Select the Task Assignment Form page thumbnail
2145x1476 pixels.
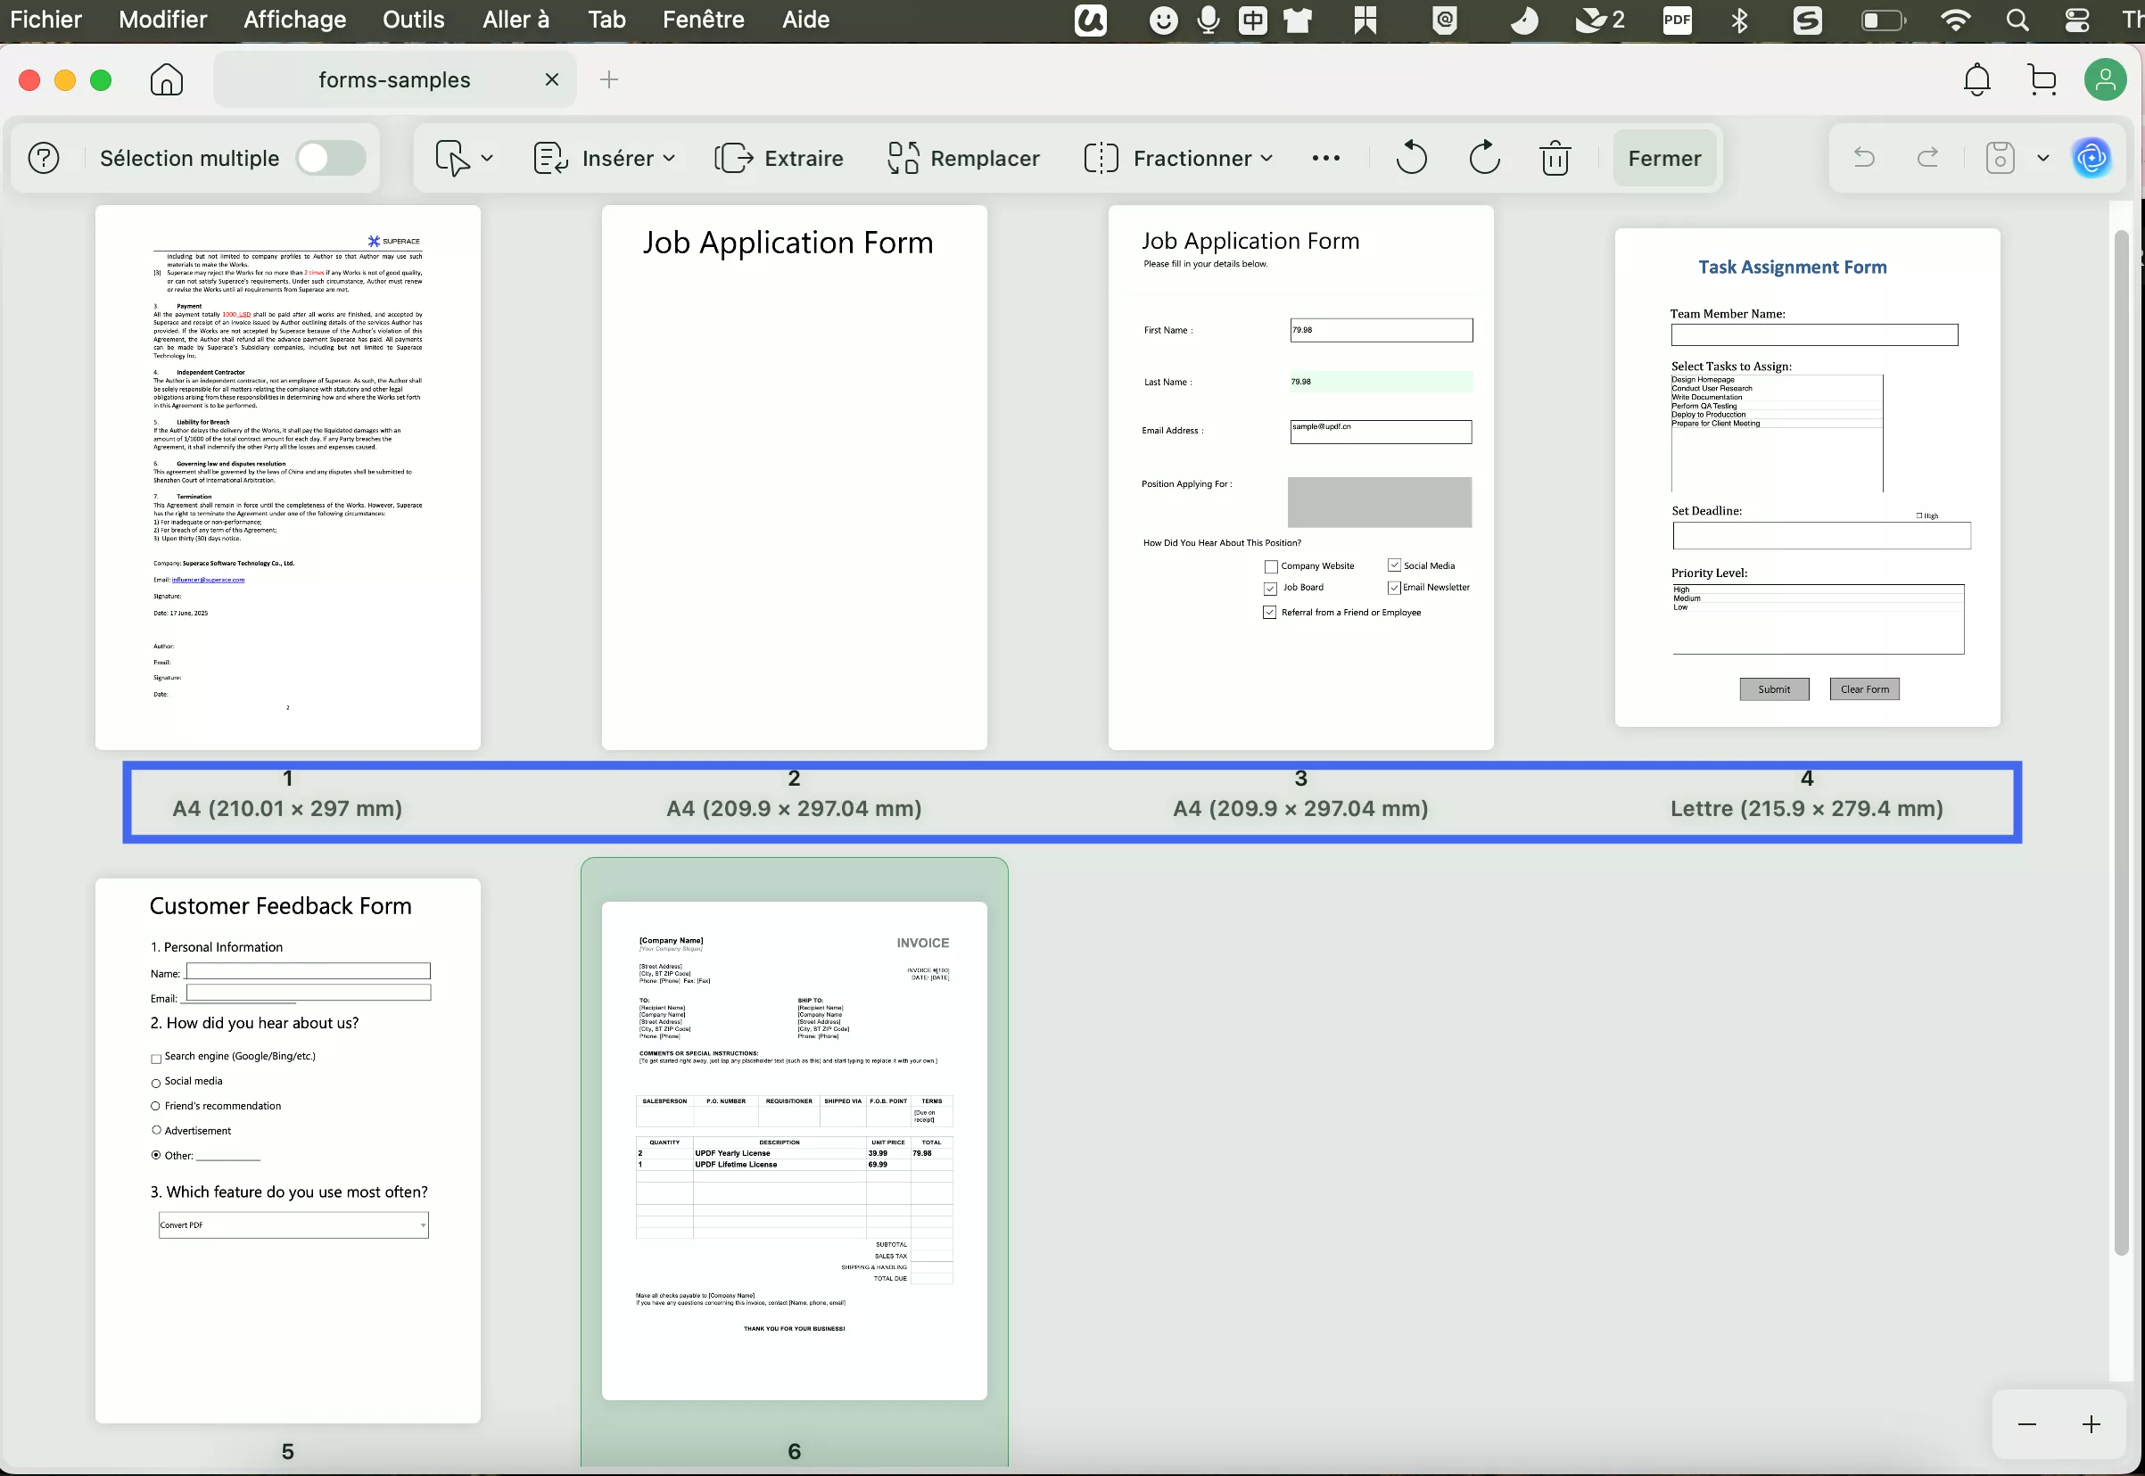point(1806,477)
